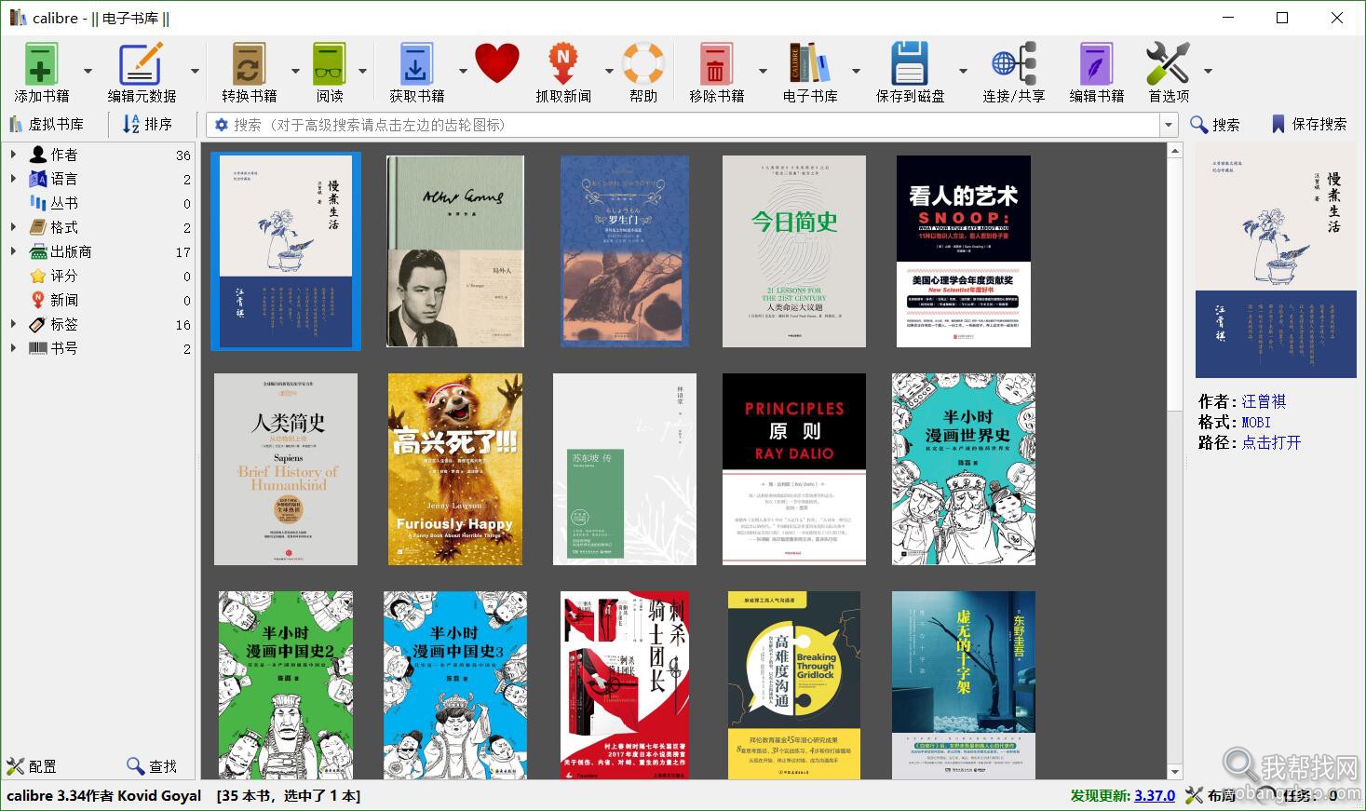Click the 作者 authors icon in tag browser
This screenshot has width=1366, height=811.
coord(38,155)
